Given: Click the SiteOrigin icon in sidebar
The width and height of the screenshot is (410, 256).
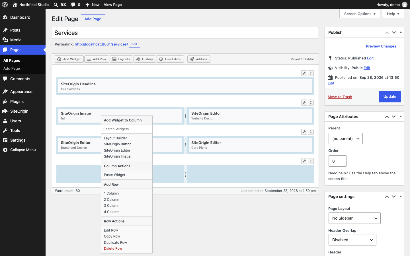Looking at the screenshot, I should tap(5, 111).
